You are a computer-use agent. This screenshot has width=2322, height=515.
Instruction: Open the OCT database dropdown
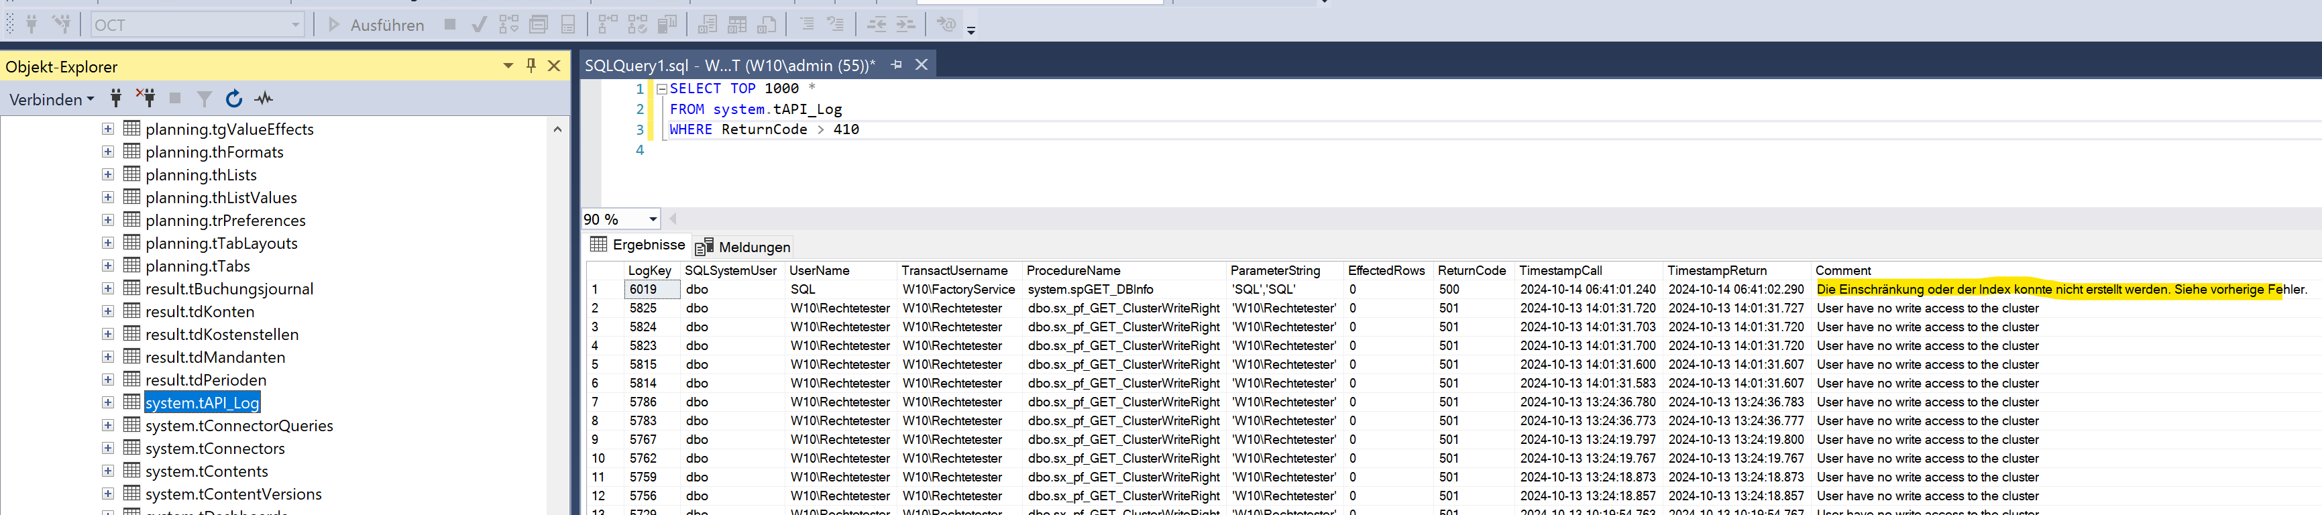pos(294,25)
